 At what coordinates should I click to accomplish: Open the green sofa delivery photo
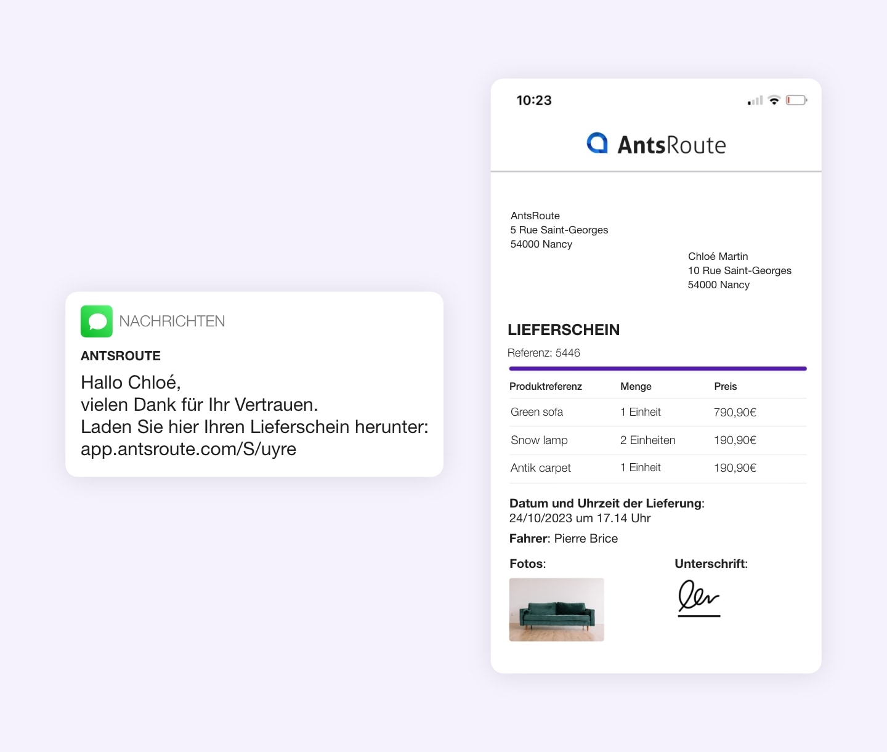(556, 610)
